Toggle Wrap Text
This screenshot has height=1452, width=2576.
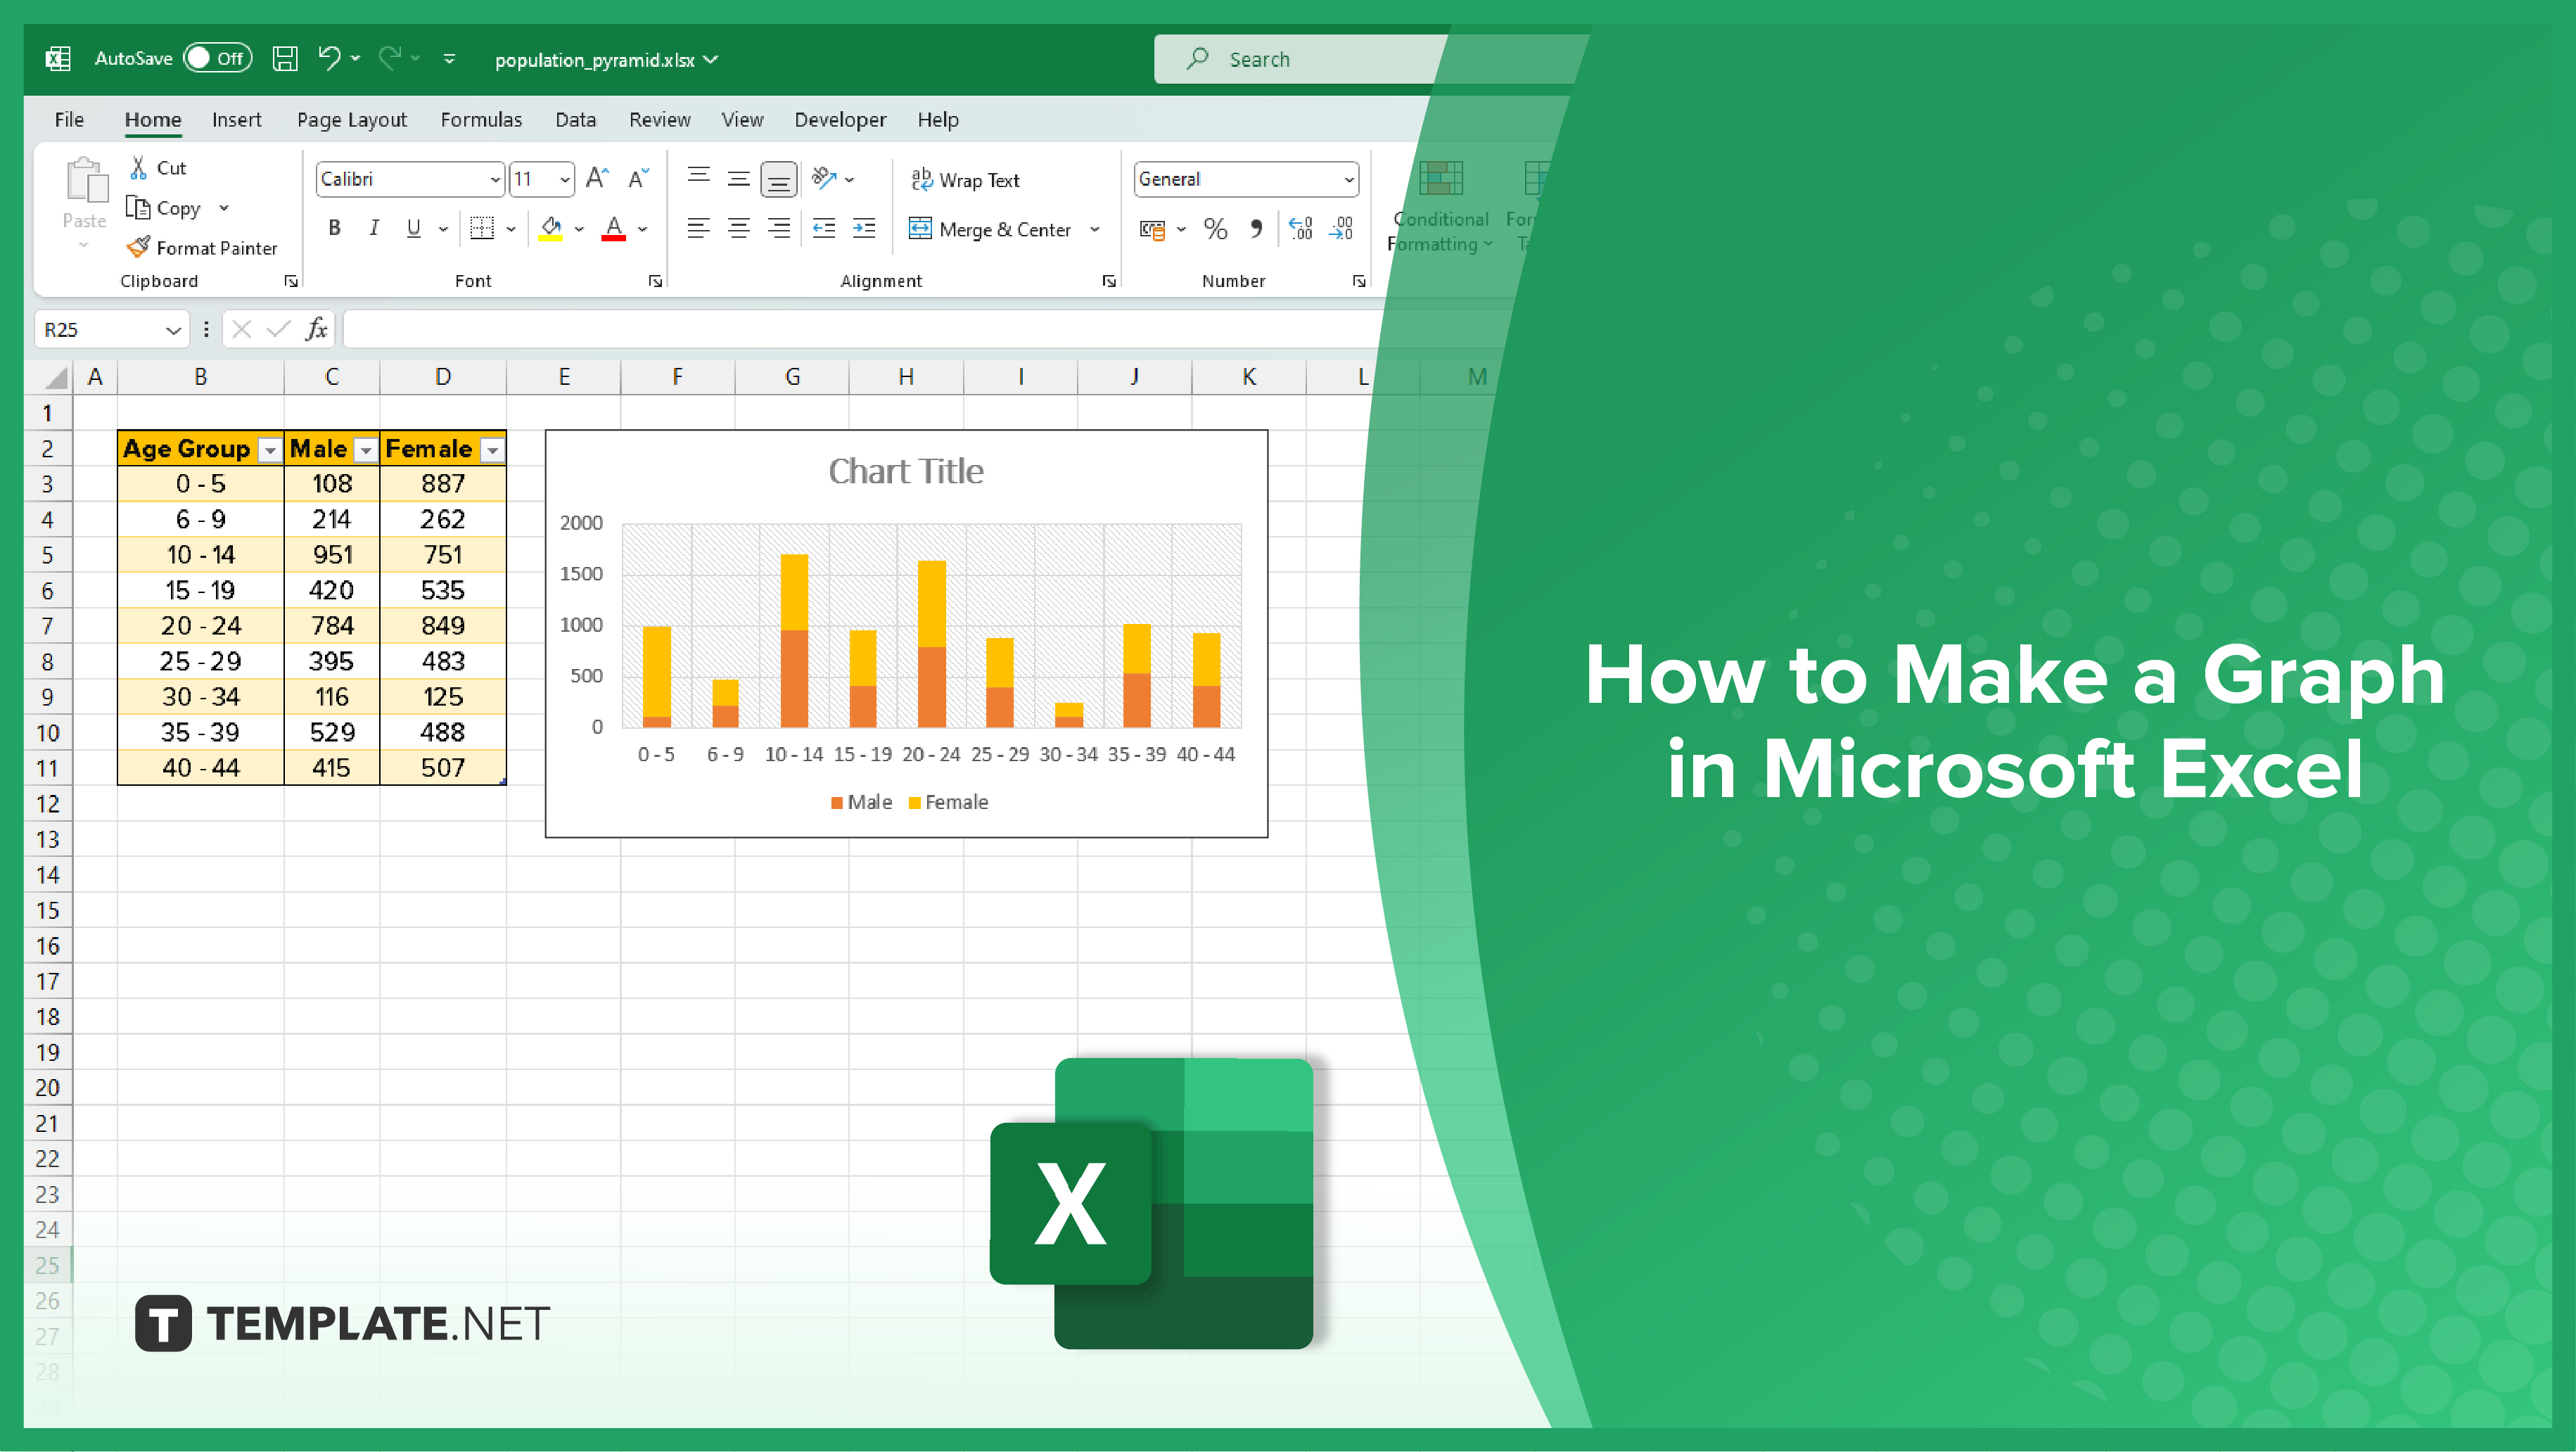click(965, 180)
